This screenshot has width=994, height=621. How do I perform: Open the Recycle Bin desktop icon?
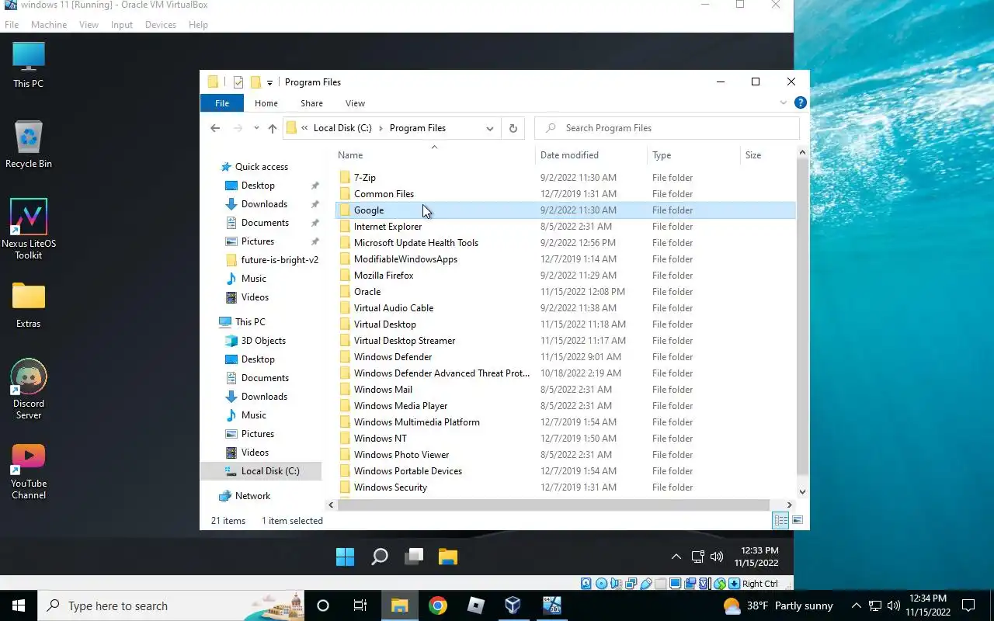(29, 144)
